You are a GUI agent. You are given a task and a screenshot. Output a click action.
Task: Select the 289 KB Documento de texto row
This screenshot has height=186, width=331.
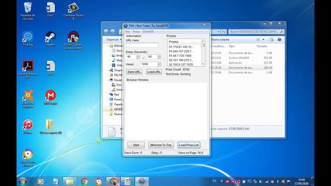(242, 68)
